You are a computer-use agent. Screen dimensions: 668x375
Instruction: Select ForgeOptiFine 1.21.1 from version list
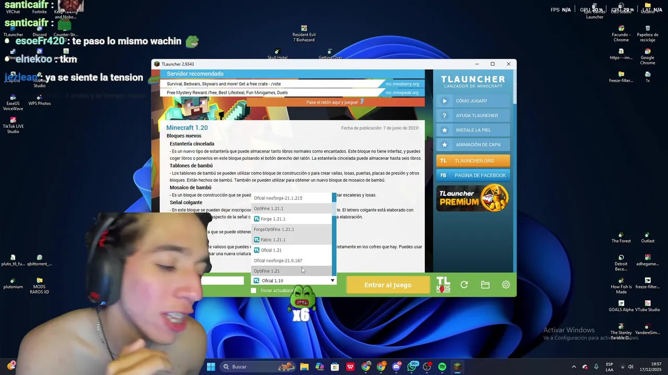click(x=292, y=229)
